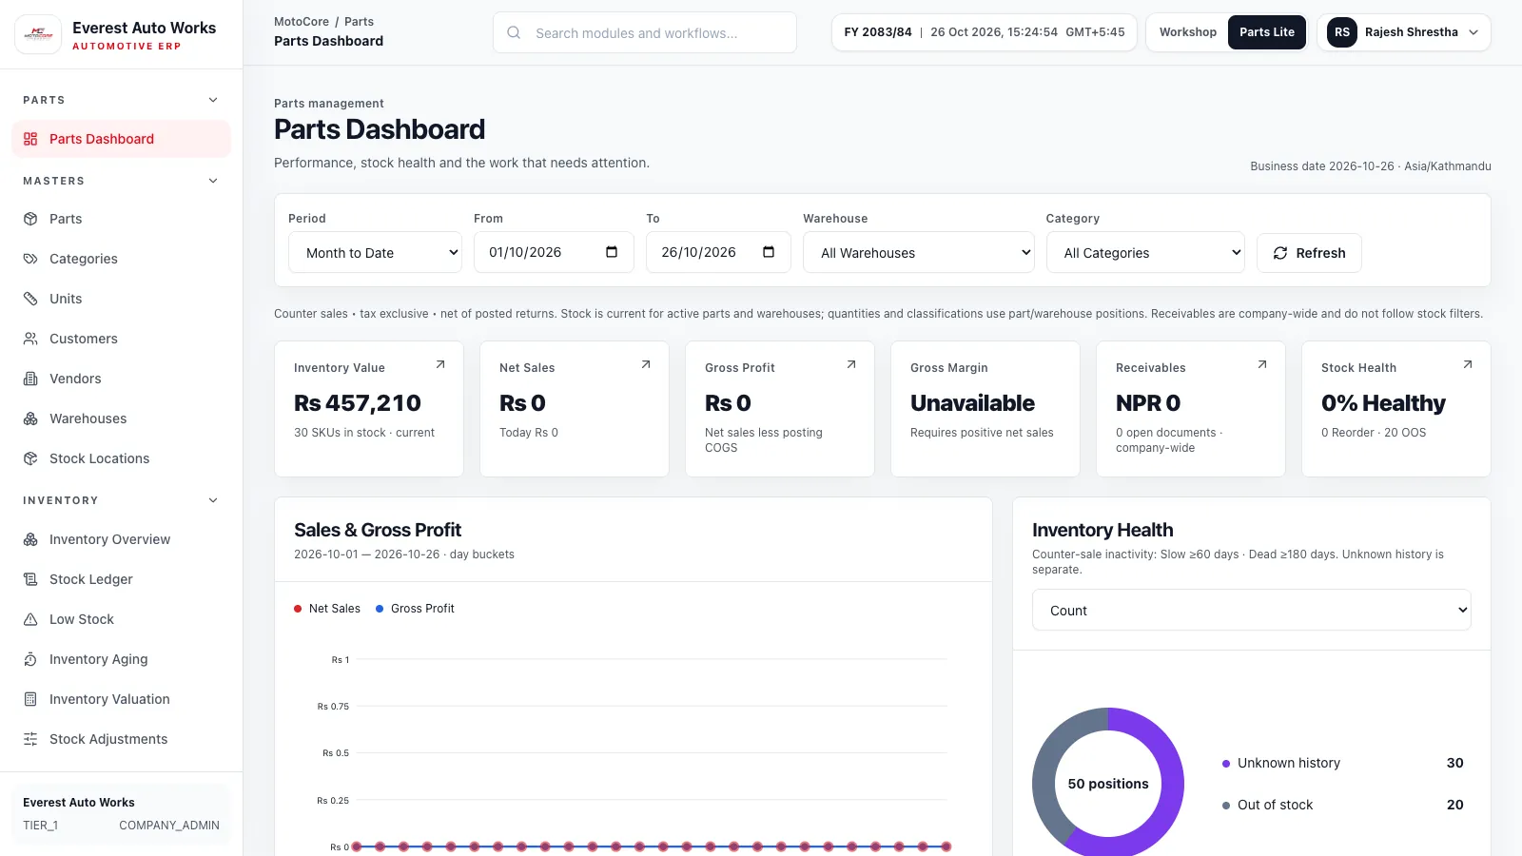Switch to Parts Lite mode

[x=1266, y=32]
